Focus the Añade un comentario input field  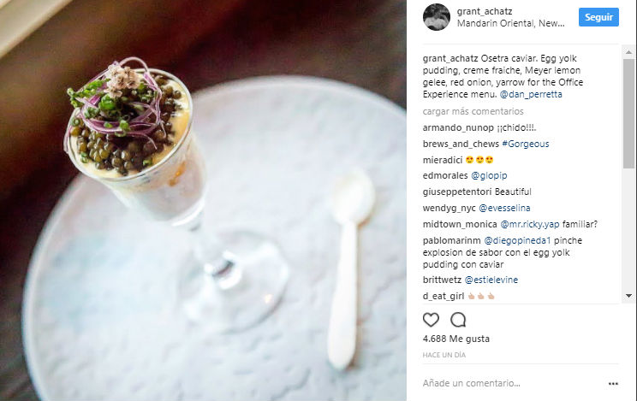512,383
